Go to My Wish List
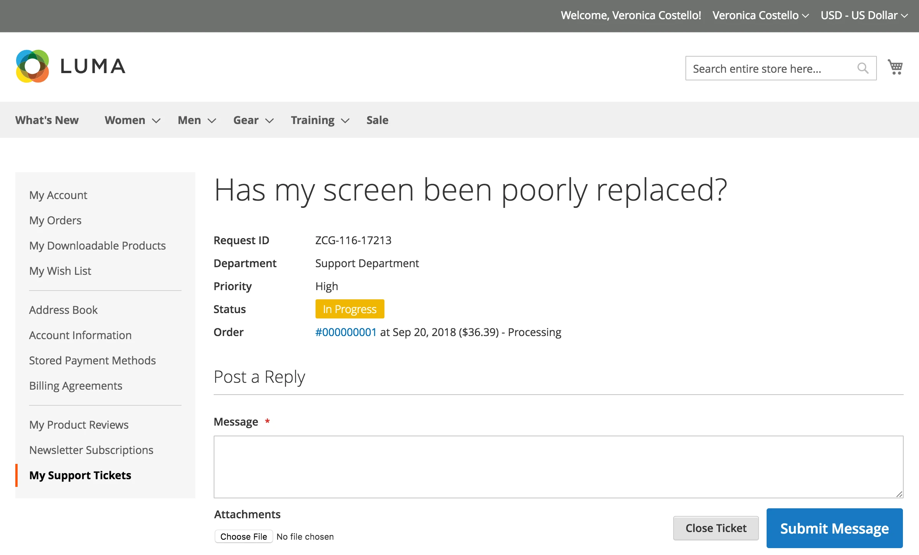Screen dimensions: 919x555 (60, 271)
